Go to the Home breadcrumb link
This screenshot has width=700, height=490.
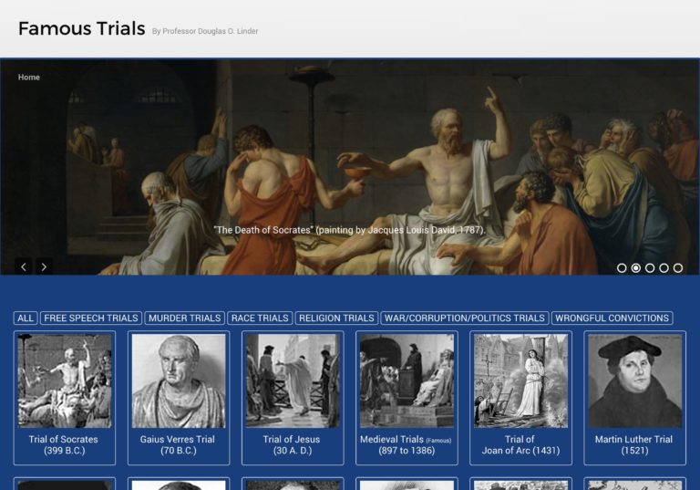pos(29,77)
